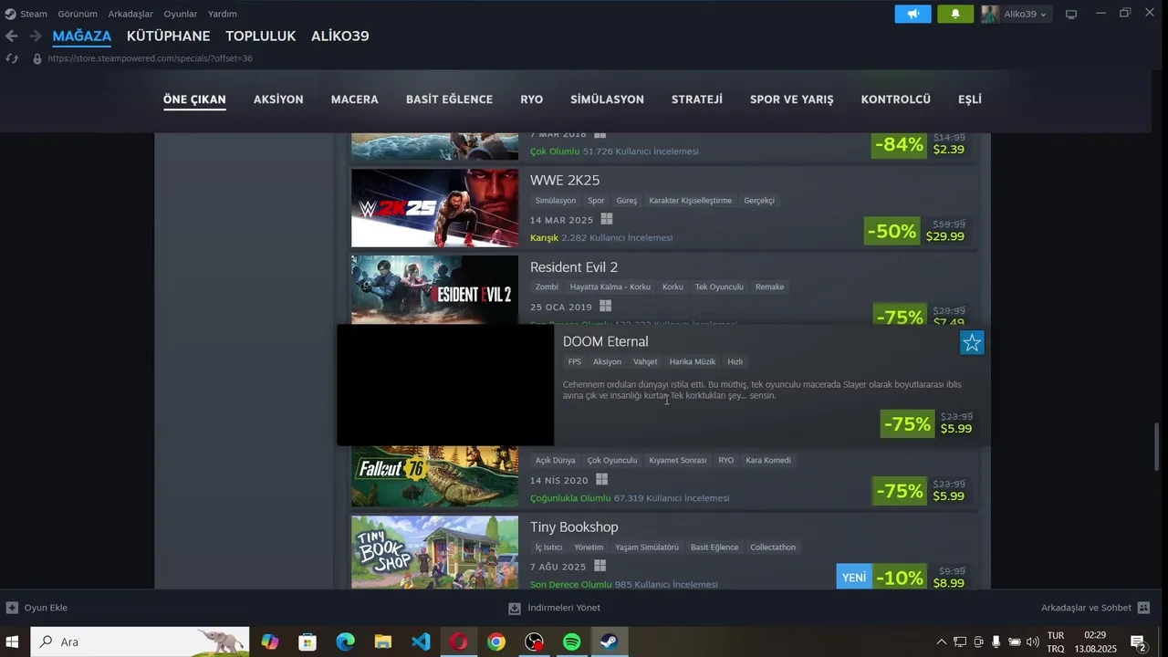The image size is (1168, 657).
Task: Click the Windows platform icon for Tiny Bookshop
Action: (600, 566)
